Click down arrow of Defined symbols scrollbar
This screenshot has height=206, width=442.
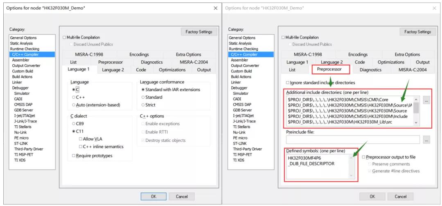tap(351, 176)
